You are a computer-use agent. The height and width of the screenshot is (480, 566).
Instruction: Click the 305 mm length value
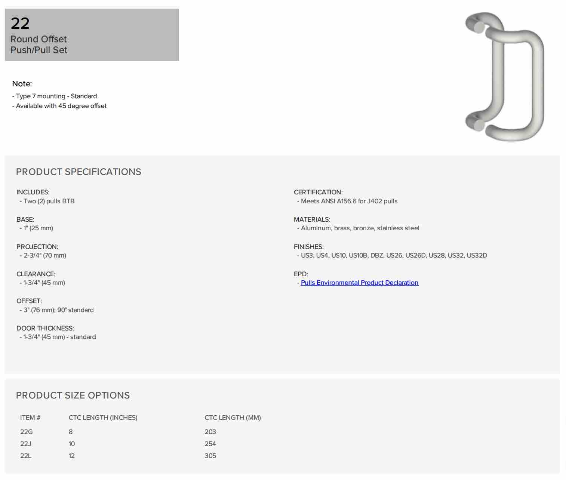pyautogui.click(x=210, y=456)
